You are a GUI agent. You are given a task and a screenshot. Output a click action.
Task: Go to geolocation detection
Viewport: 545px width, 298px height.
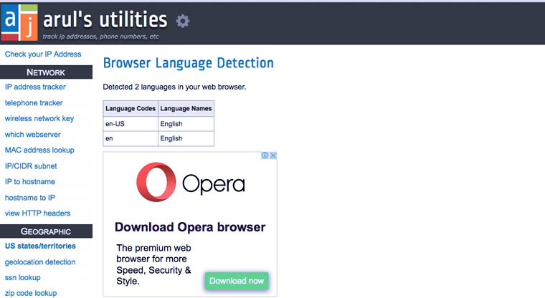[40, 262]
